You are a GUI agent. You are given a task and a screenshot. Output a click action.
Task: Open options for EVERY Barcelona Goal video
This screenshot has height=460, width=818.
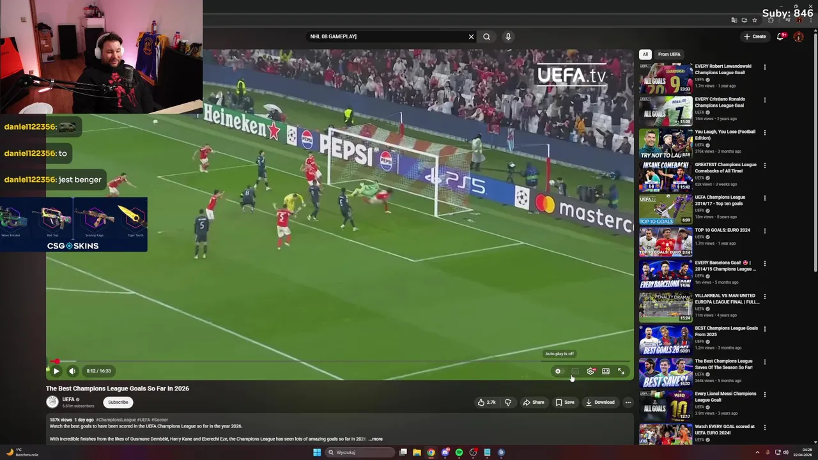[x=764, y=263]
